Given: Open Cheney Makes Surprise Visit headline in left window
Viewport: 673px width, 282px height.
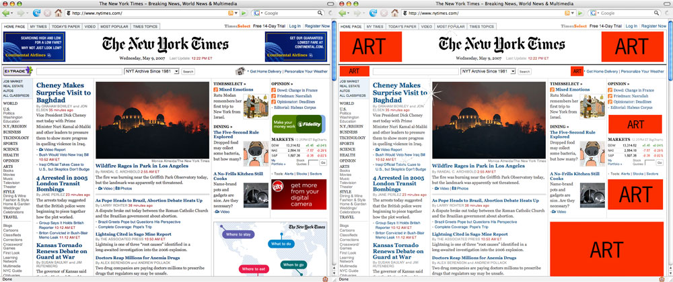Looking at the screenshot, I should (x=63, y=93).
